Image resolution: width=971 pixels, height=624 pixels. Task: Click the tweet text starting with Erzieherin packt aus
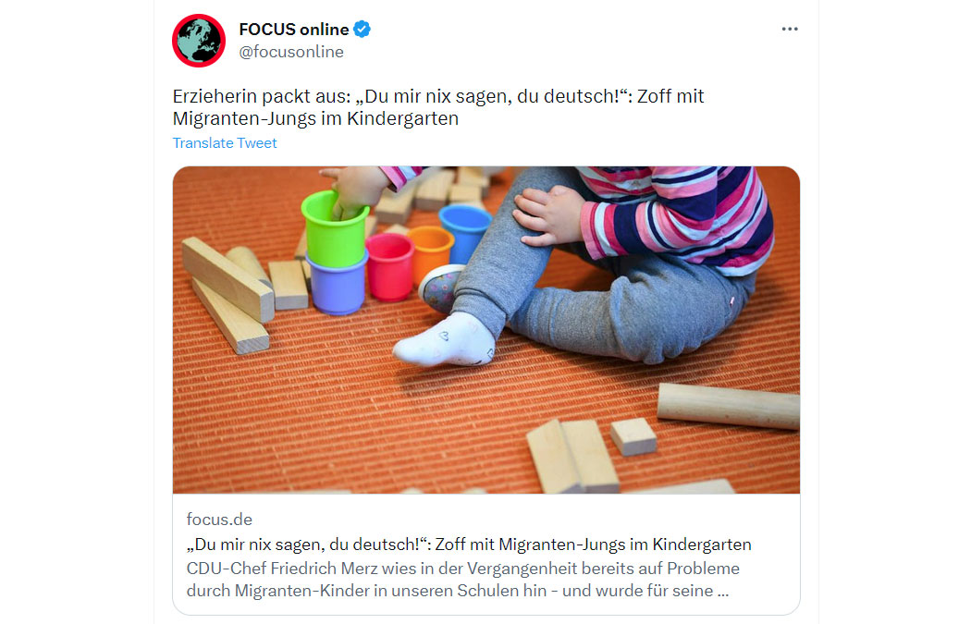[x=438, y=107]
